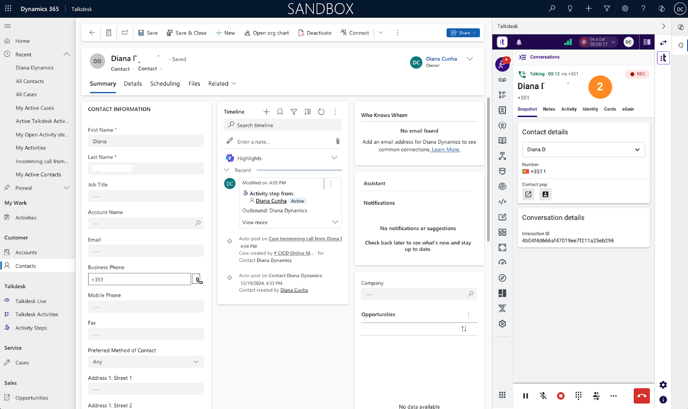Open org chart from command bar
The image size is (688, 409).
(x=267, y=33)
